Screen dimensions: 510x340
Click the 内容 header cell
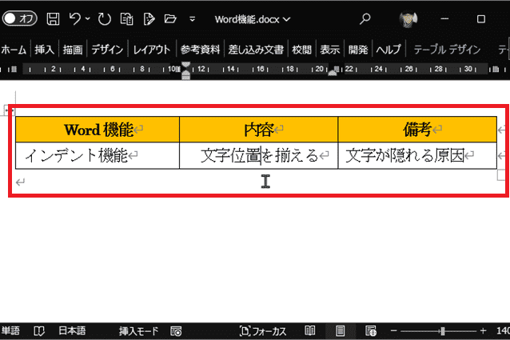click(258, 130)
